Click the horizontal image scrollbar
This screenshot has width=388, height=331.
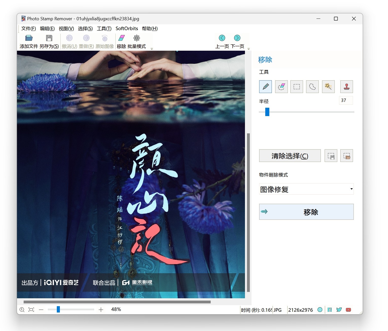117,302
